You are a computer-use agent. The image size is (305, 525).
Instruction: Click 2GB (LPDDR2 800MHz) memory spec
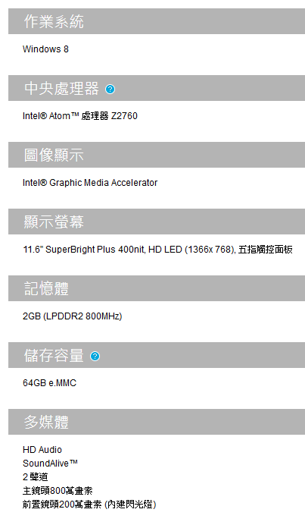tap(73, 316)
